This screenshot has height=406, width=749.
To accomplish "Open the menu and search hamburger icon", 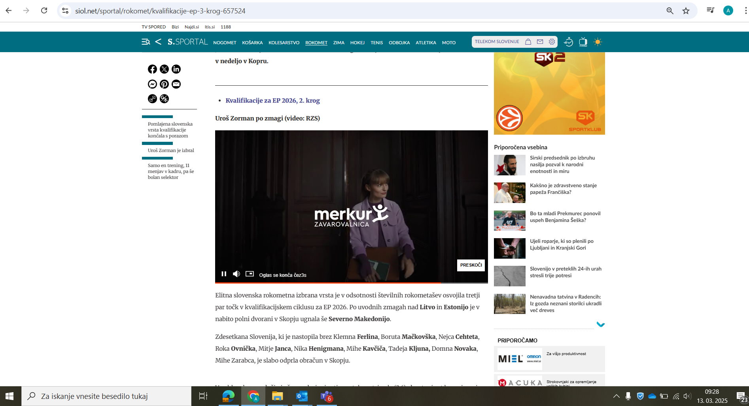I will [x=146, y=42].
